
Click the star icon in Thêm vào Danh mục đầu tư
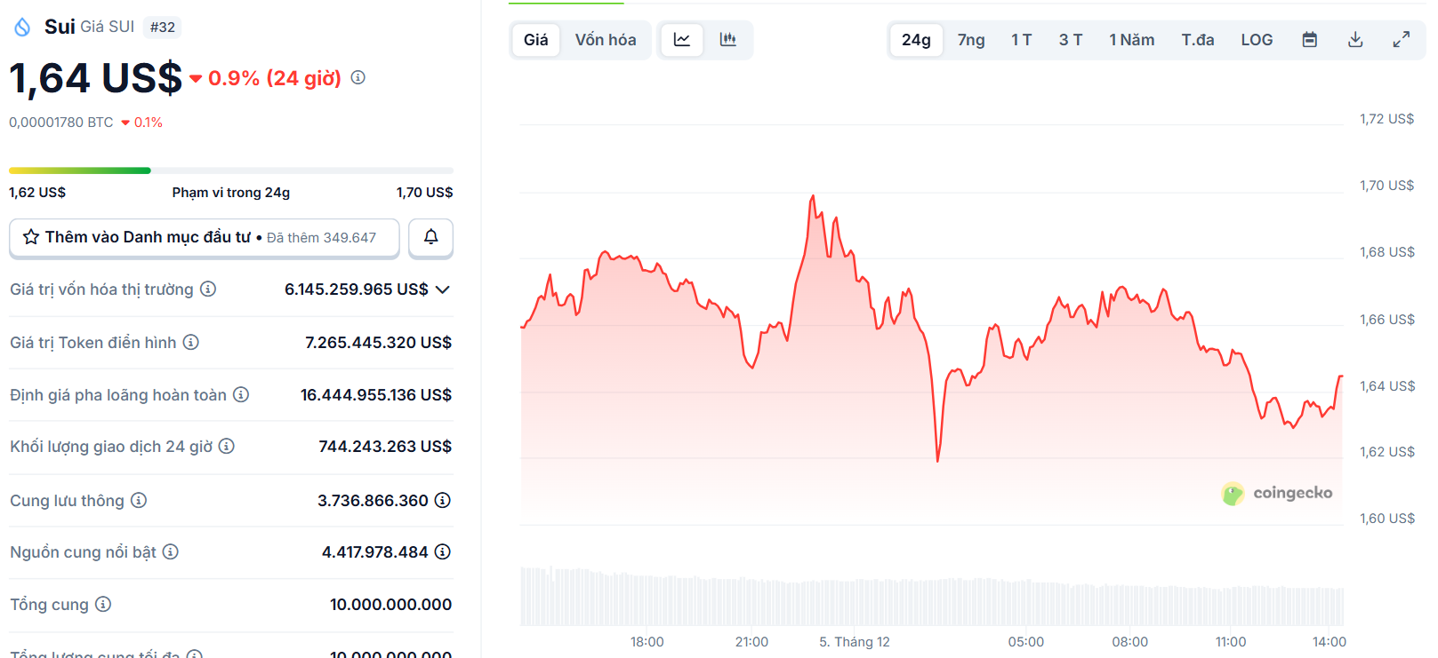pyautogui.click(x=31, y=237)
